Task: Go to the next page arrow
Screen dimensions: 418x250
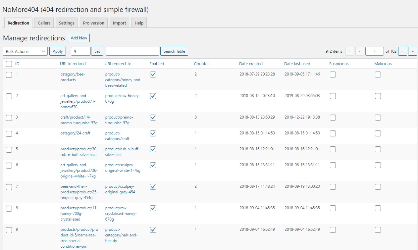Action: pos(402,51)
